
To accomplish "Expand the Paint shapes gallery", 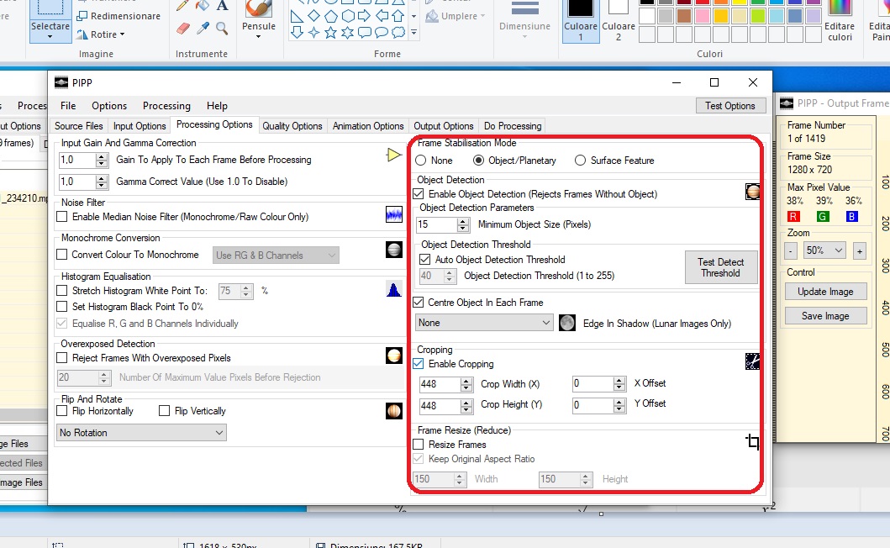I will pyautogui.click(x=413, y=33).
